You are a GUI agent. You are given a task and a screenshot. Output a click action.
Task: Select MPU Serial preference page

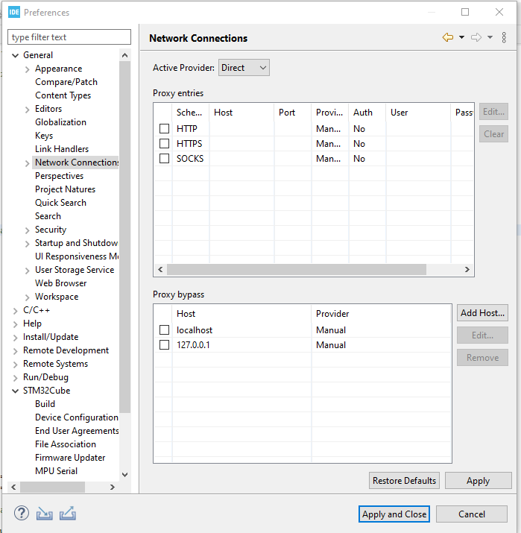tap(56, 471)
